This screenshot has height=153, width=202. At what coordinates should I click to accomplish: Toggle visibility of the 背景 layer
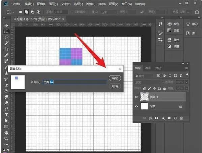(136, 106)
